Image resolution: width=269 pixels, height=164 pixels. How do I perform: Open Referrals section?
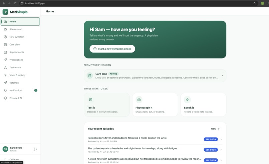[x=20, y=83]
